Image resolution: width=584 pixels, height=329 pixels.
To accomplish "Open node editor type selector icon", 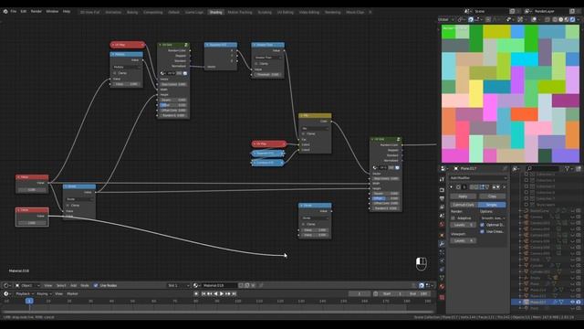I will tap(6, 285).
